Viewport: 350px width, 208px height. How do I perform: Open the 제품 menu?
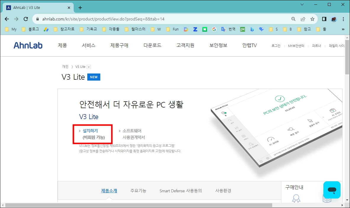pos(62,45)
